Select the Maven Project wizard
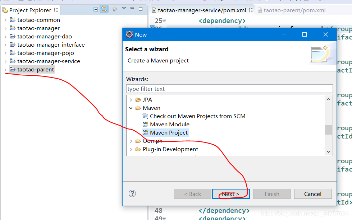This screenshot has height=220, width=352. tap(169, 133)
